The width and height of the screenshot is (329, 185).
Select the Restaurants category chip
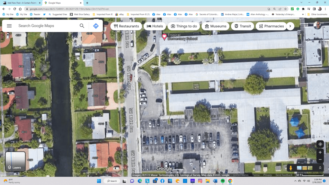(x=126, y=26)
